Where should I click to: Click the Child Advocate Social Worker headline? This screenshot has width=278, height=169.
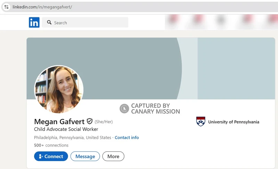66,129
